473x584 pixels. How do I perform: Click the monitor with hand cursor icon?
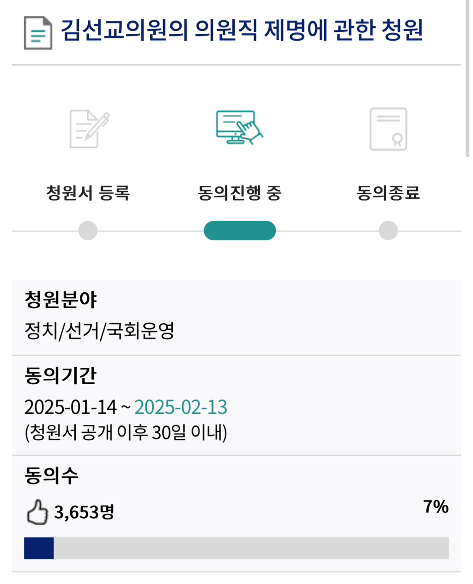tap(239, 127)
